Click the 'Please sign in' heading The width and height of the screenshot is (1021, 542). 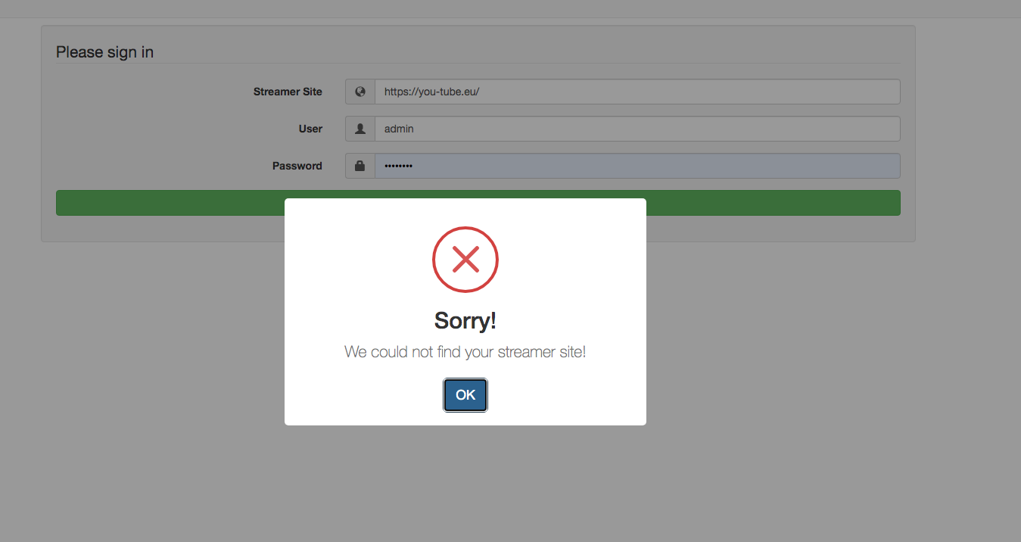click(x=104, y=52)
